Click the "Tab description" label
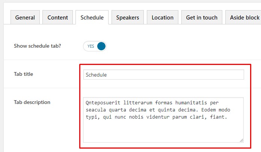Screen dimensions: 261x152 [x=32, y=102]
